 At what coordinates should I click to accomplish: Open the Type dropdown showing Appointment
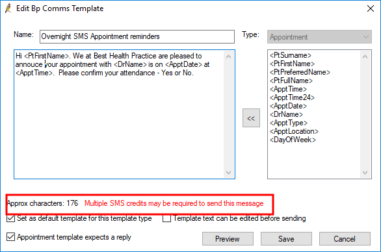coord(319,37)
